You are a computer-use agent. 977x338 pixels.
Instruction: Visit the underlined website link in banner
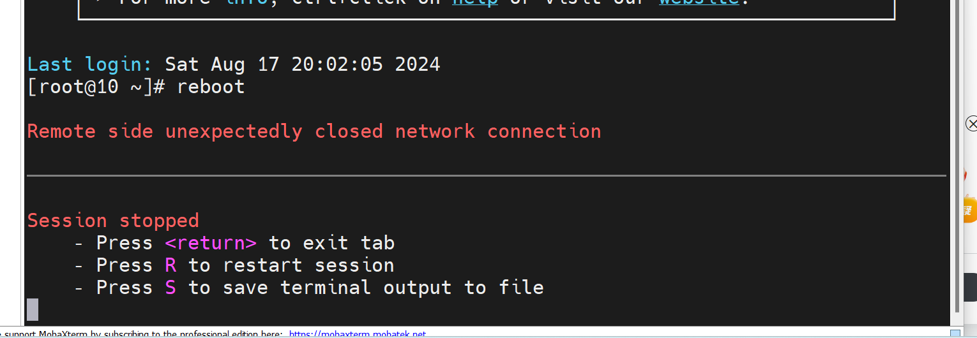[x=699, y=2]
